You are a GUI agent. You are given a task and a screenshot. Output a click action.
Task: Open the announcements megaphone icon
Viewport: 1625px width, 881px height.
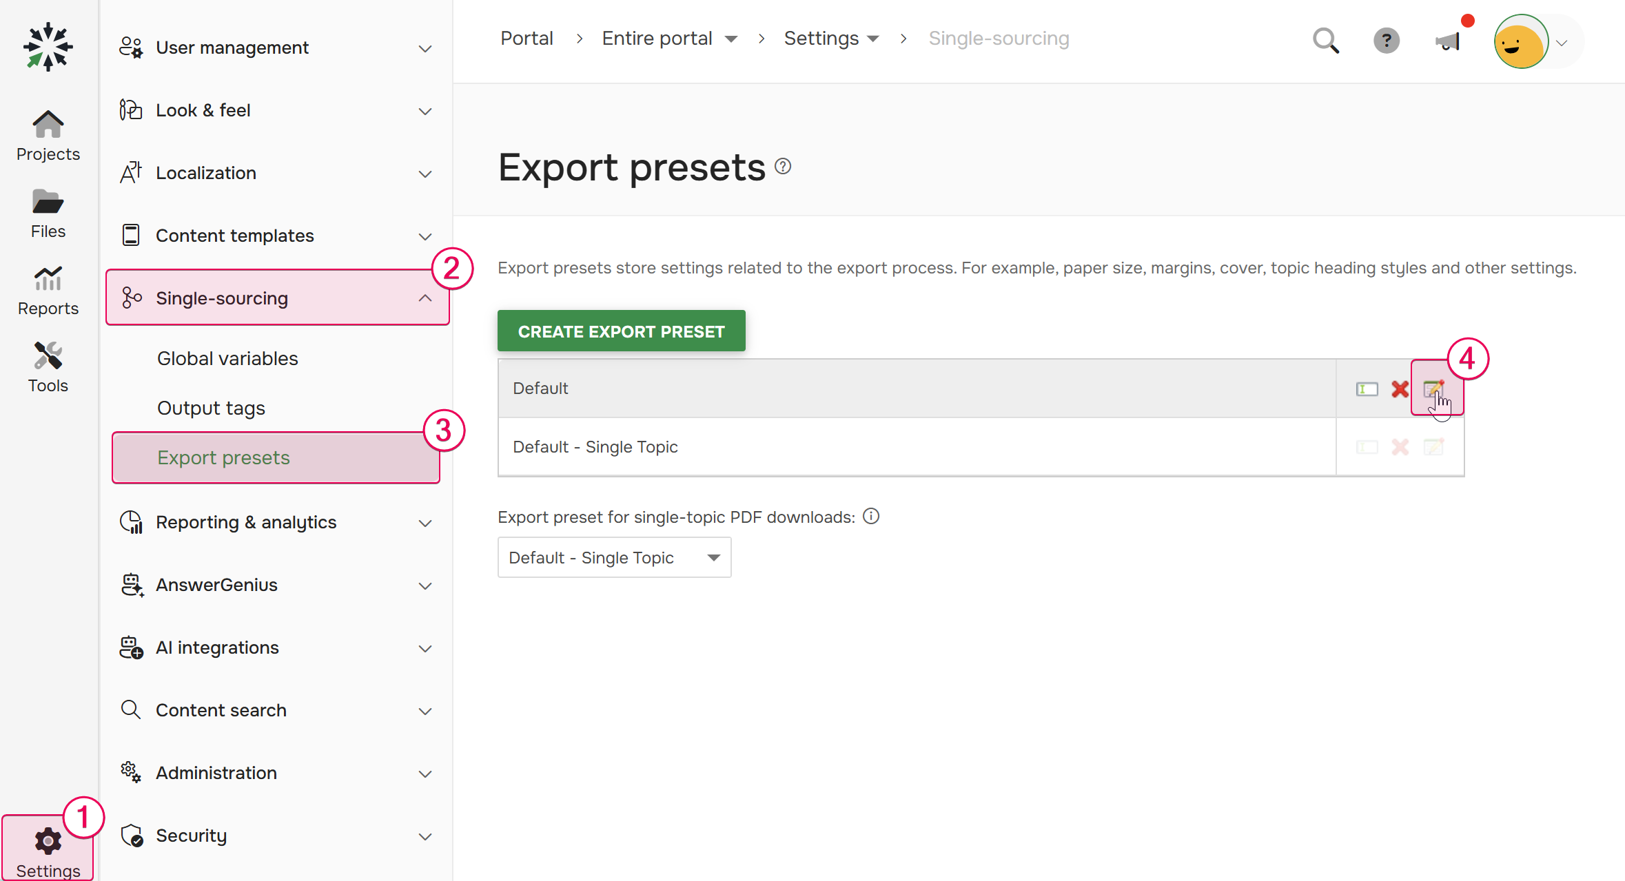click(1447, 41)
